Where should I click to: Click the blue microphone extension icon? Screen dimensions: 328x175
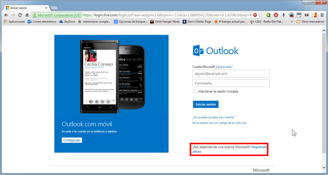click(x=283, y=15)
